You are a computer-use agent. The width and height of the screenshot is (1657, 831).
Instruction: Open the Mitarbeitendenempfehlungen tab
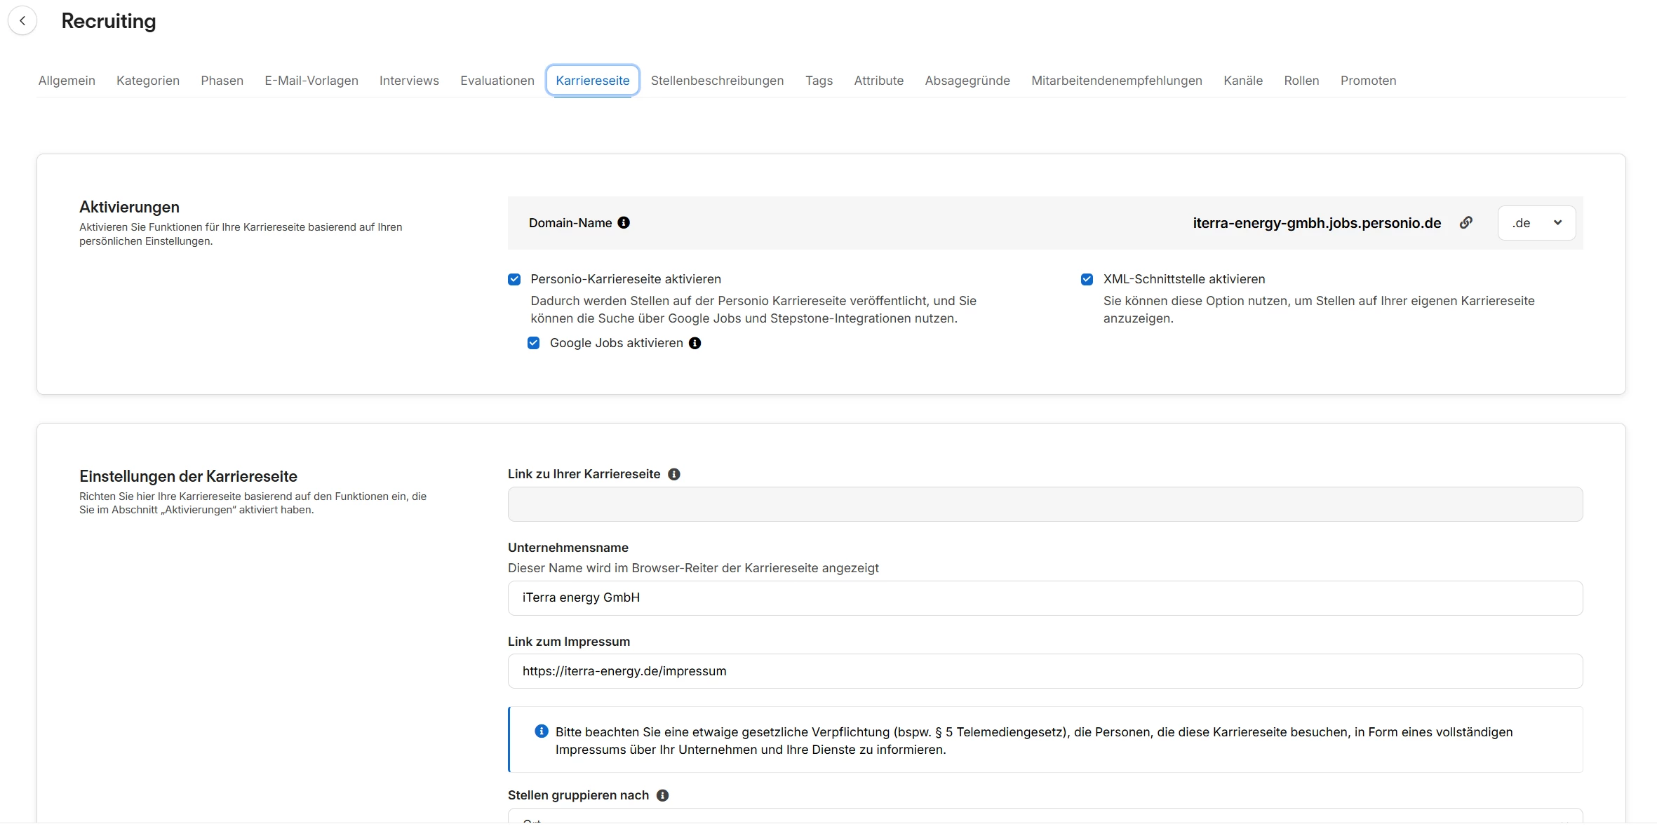[x=1116, y=81]
